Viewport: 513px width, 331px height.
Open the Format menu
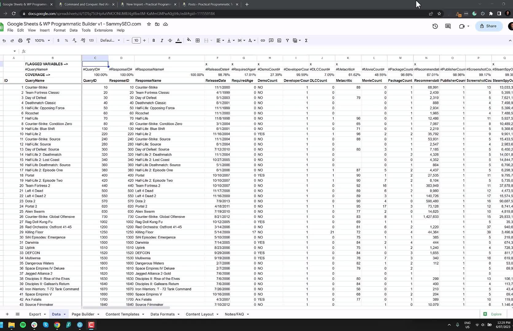pyautogui.click(x=60, y=30)
